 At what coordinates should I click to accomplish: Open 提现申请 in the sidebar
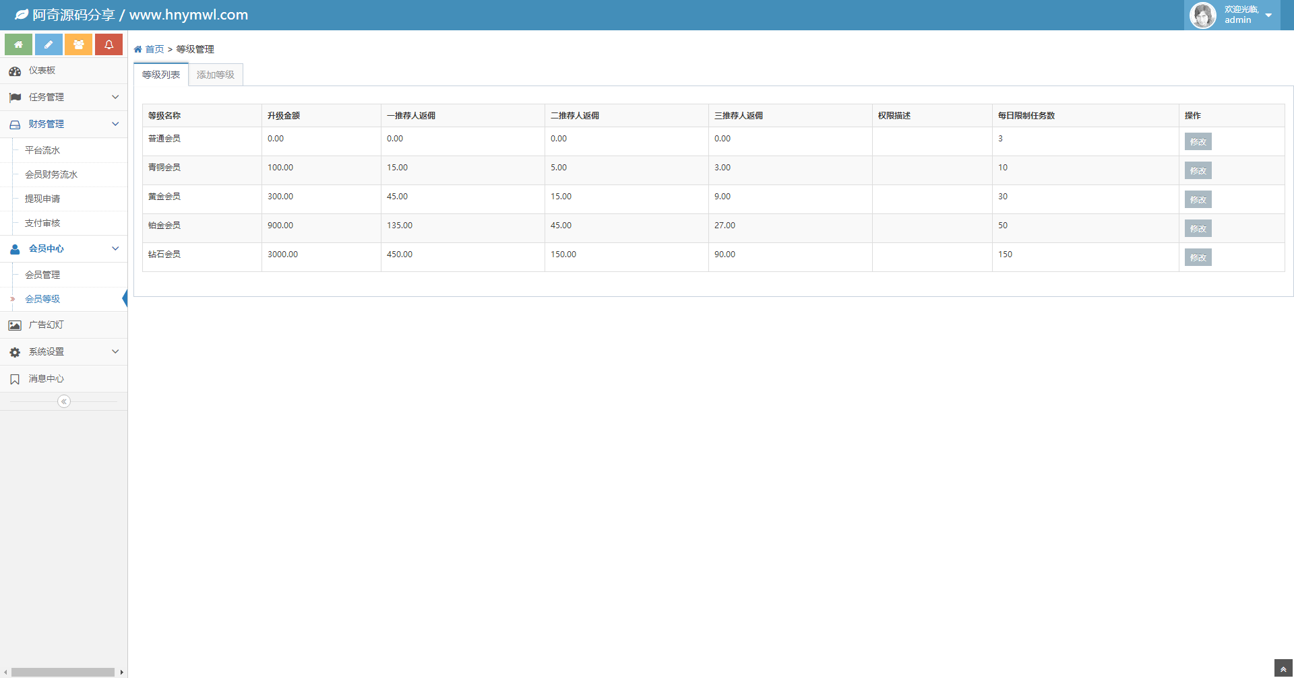pyautogui.click(x=42, y=199)
